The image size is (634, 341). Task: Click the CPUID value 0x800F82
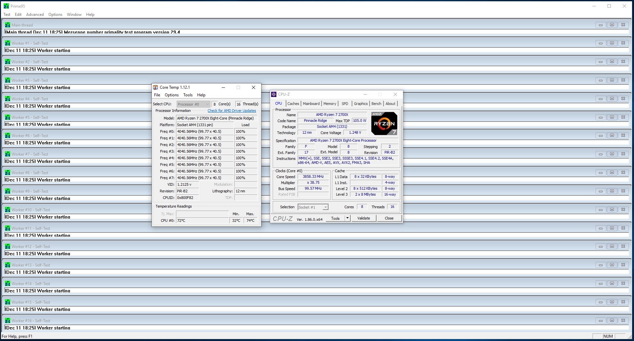point(188,198)
